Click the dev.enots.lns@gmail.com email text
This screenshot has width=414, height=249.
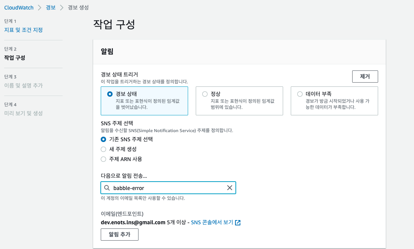pyautogui.click(x=133, y=222)
